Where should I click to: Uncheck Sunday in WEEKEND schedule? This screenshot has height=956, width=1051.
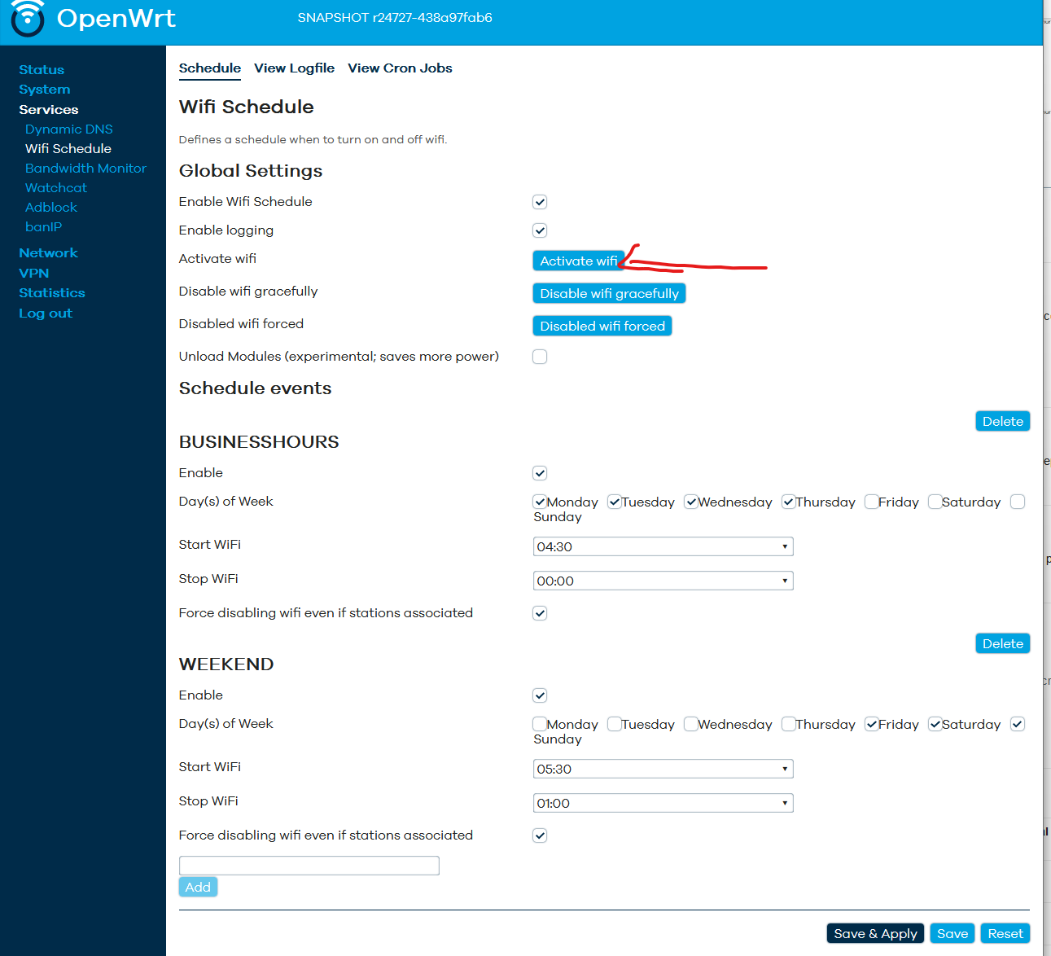pyautogui.click(x=1018, y=724)
